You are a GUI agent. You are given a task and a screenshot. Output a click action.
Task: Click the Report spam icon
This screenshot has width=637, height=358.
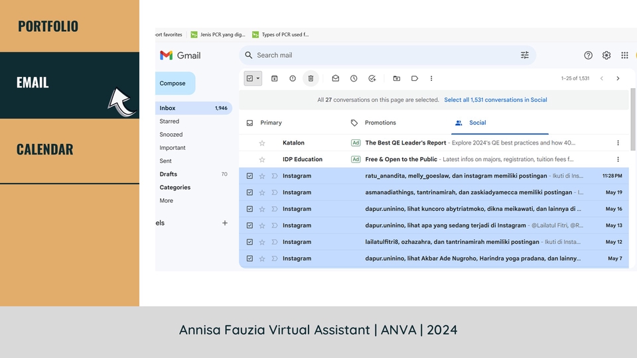pos(293,78)
